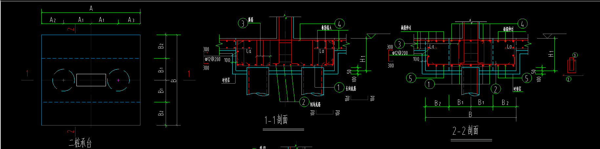
Task: Select the small stirrup detail marked 3
Action: click(572, 65)
